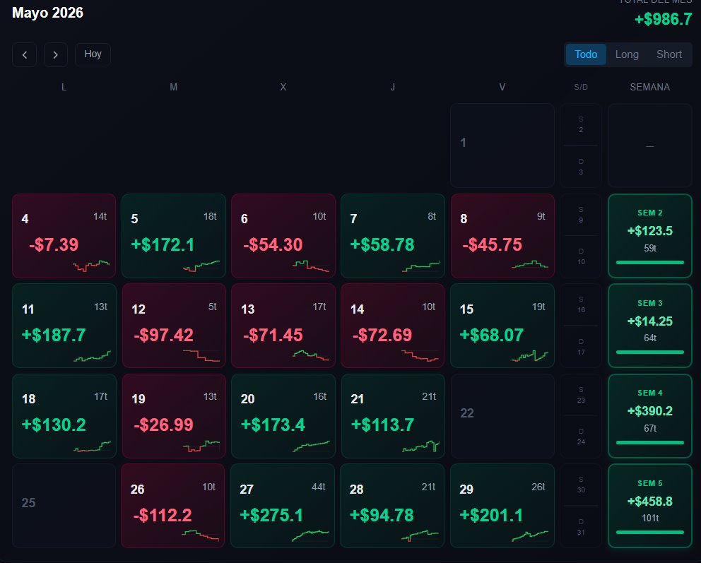Open day 28 card showing +$94.78
The width and height of the screenshot is (701, 563).
392,506
